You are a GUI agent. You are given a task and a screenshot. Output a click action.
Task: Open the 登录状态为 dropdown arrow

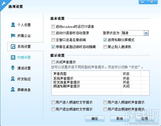pos(146,33)
